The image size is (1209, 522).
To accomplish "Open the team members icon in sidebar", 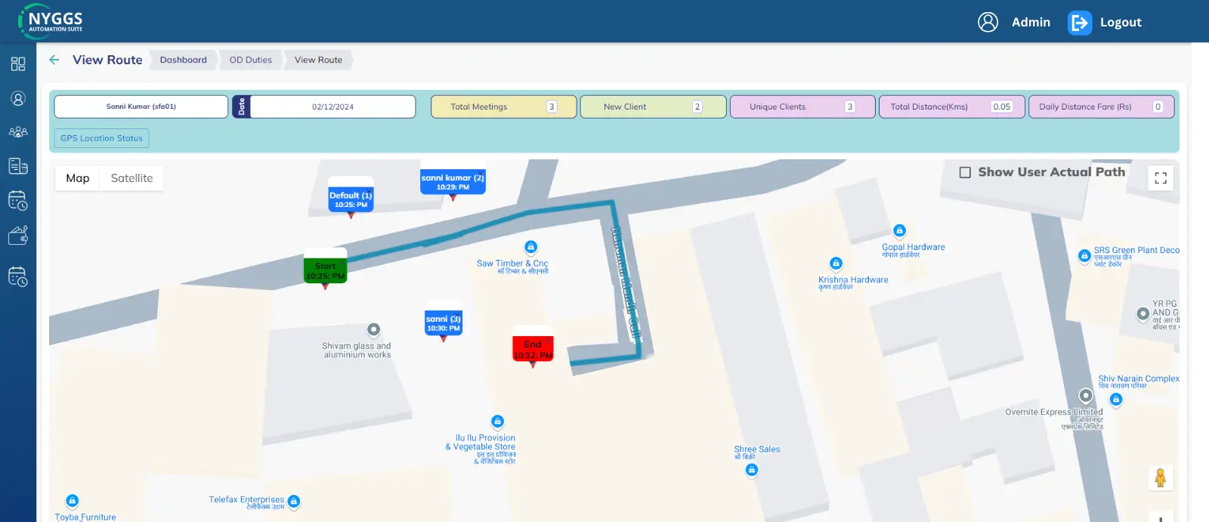I will [x=18, y=132].
